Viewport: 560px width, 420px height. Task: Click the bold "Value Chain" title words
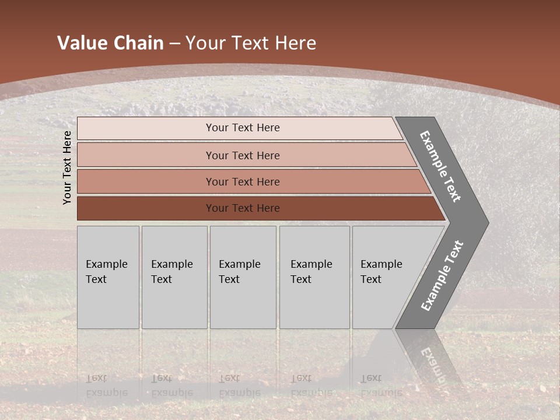click(110, 43)
